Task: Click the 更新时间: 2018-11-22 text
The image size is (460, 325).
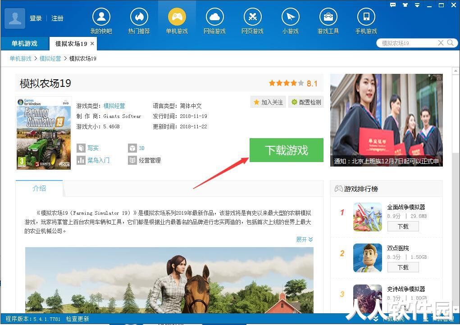Action: coord(180,126)
